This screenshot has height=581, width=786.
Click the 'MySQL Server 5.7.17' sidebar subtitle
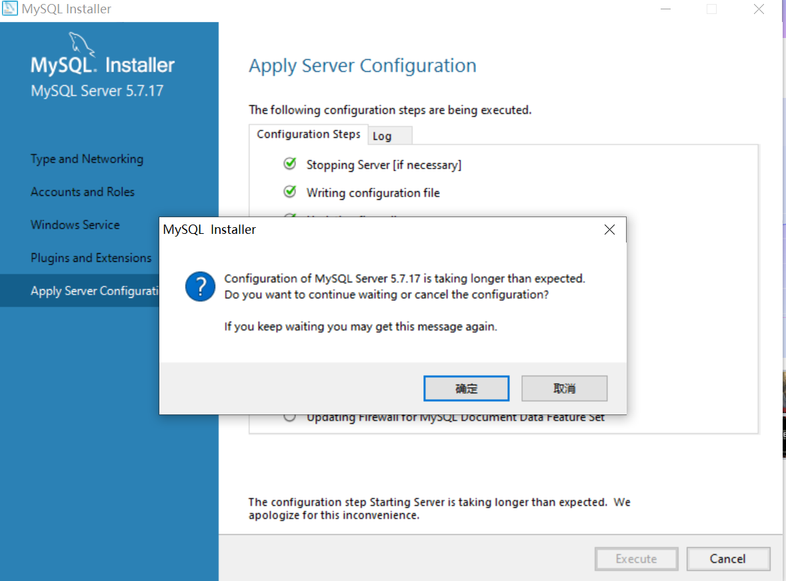pos(97,91)
